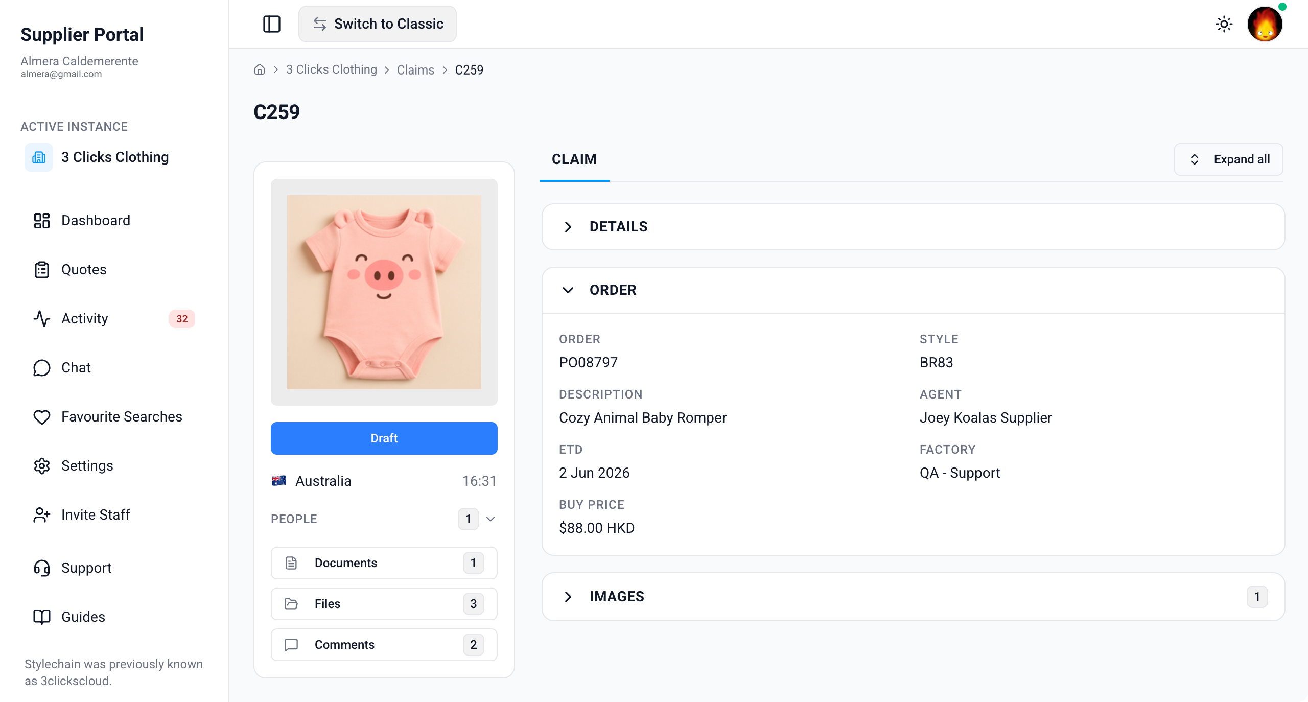Screen dimensions: 1308x702
Task: Click the Support headset icon
Action: pos(42,568)
